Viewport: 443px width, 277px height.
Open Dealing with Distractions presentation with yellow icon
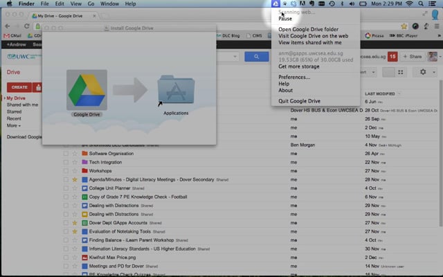pyautogui.click(x=114, y=214)
